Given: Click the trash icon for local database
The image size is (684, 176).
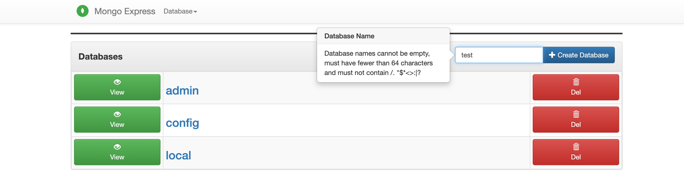Looking at the screenshot, I should (x=576, y=147).
